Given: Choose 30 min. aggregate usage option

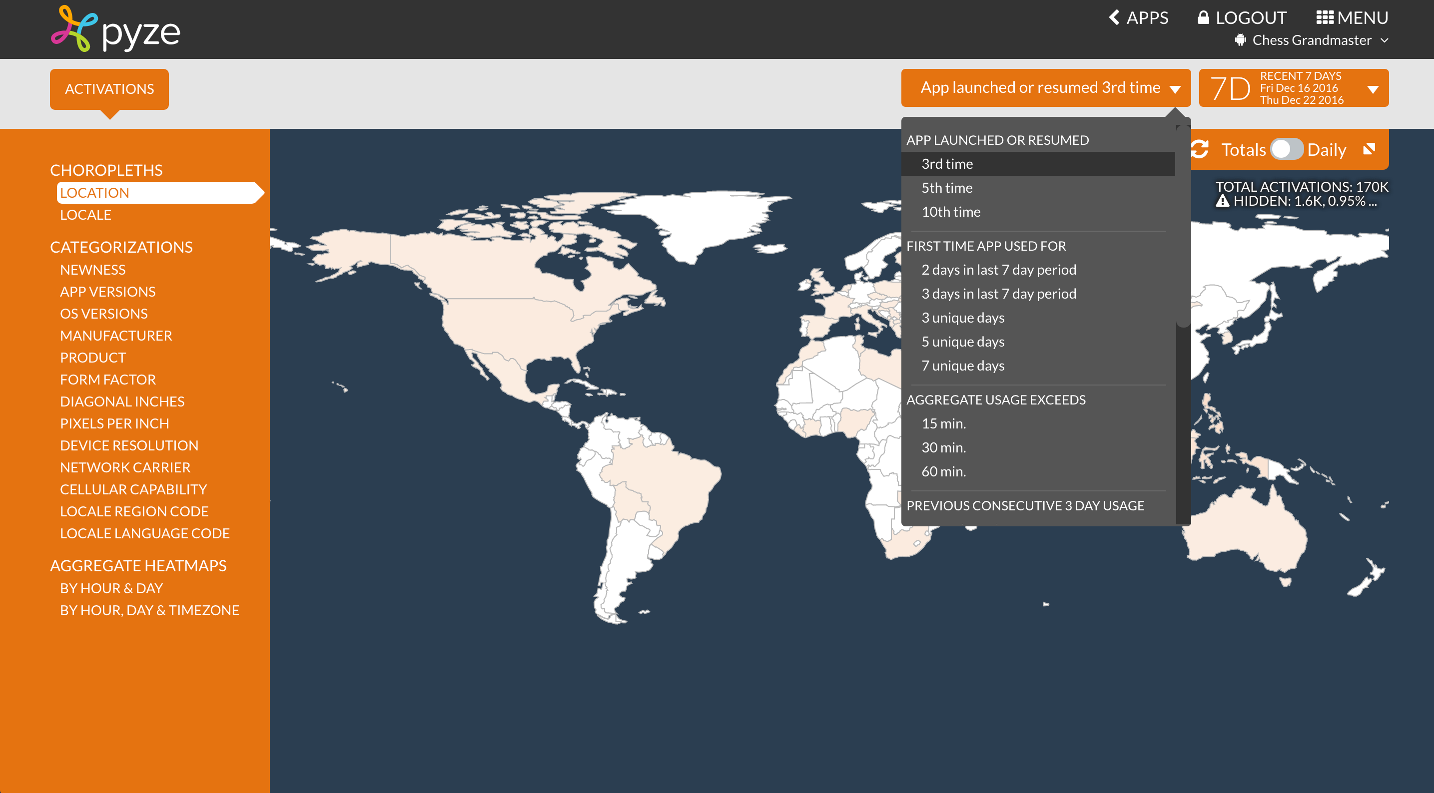Looking at the screenshot, I should point(943,447).
